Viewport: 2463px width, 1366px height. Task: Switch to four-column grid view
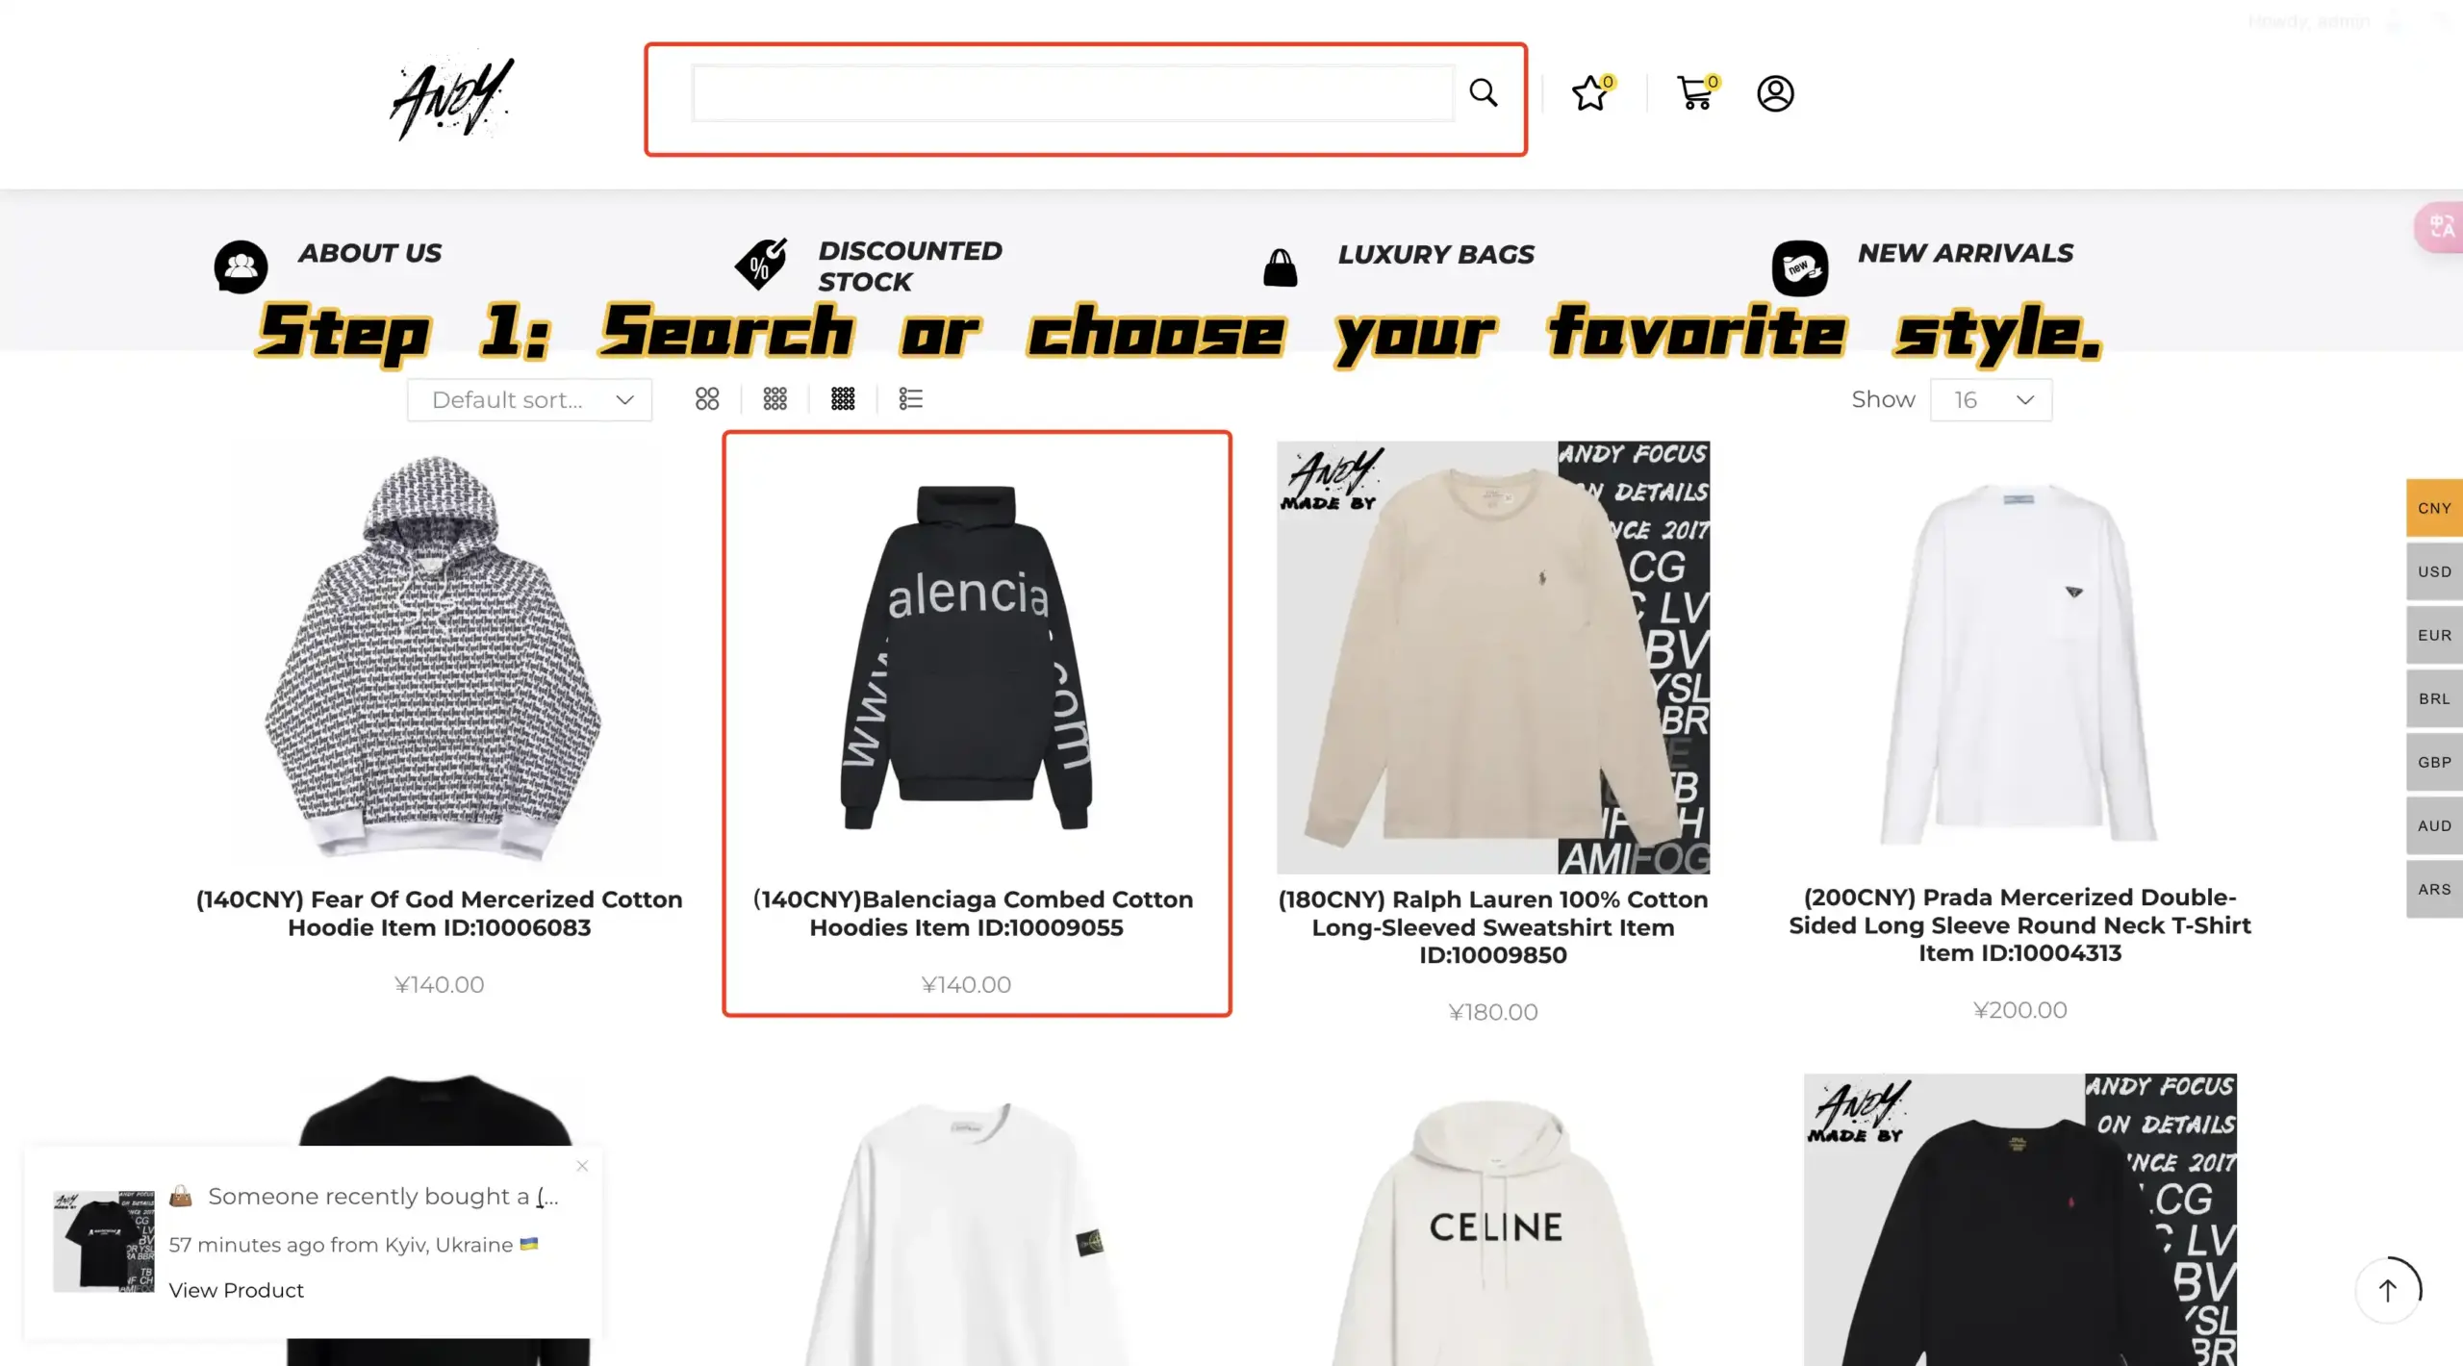pyautogui.click(x=843, y=399)
